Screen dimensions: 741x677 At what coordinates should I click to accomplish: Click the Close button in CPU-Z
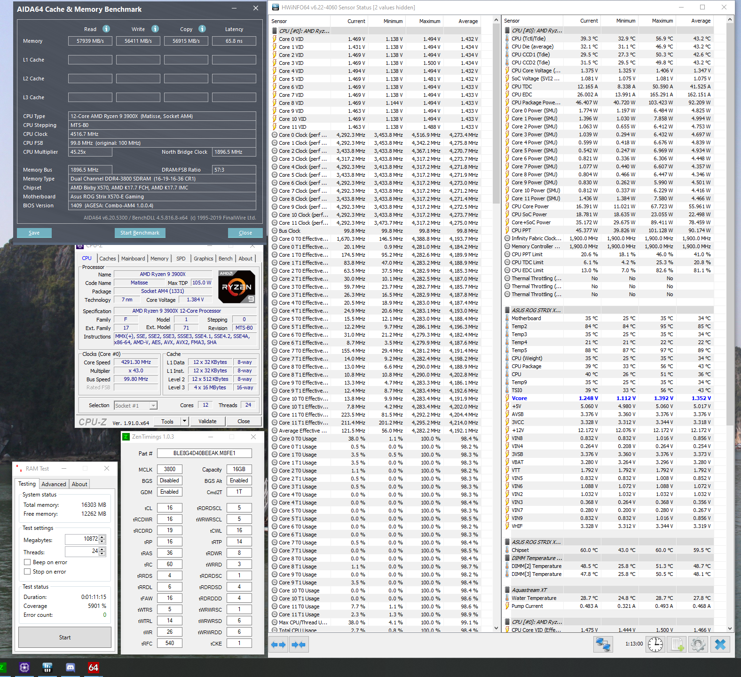[244, 421]
